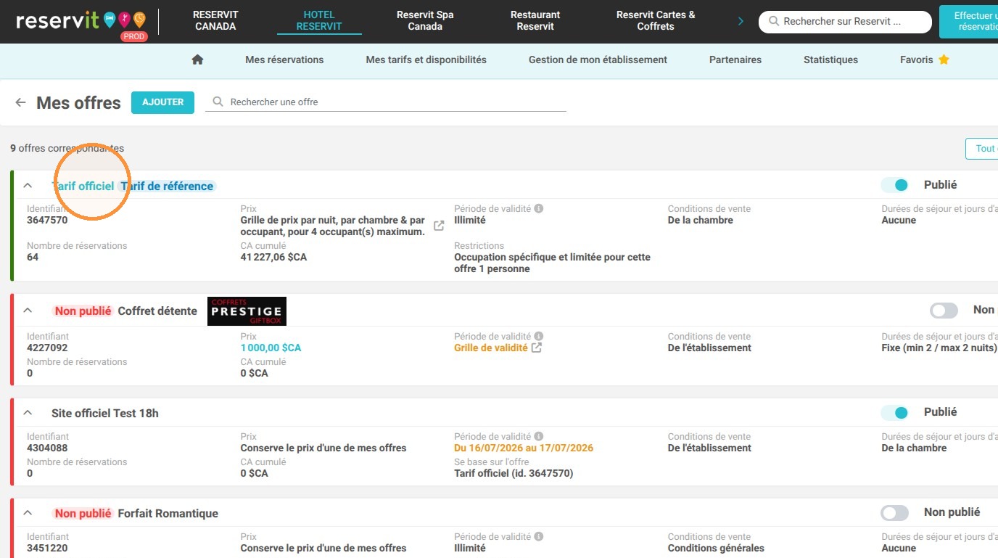
Task: Collapse the Site officiel Test 18h card
Action: [28, 413]
